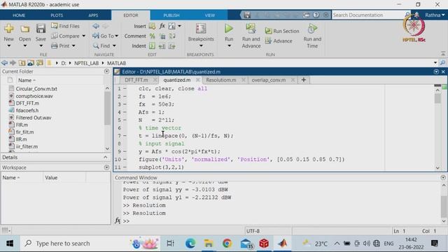The width and height of the screenshot is (448, 252).
Task: Select iir_filter.m in Current Folder
Action: (27, 146)
